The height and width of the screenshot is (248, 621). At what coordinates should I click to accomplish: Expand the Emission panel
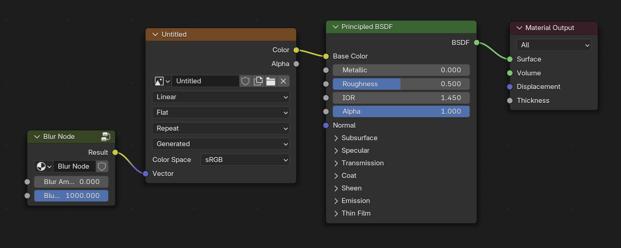click(x=336, y=201)
